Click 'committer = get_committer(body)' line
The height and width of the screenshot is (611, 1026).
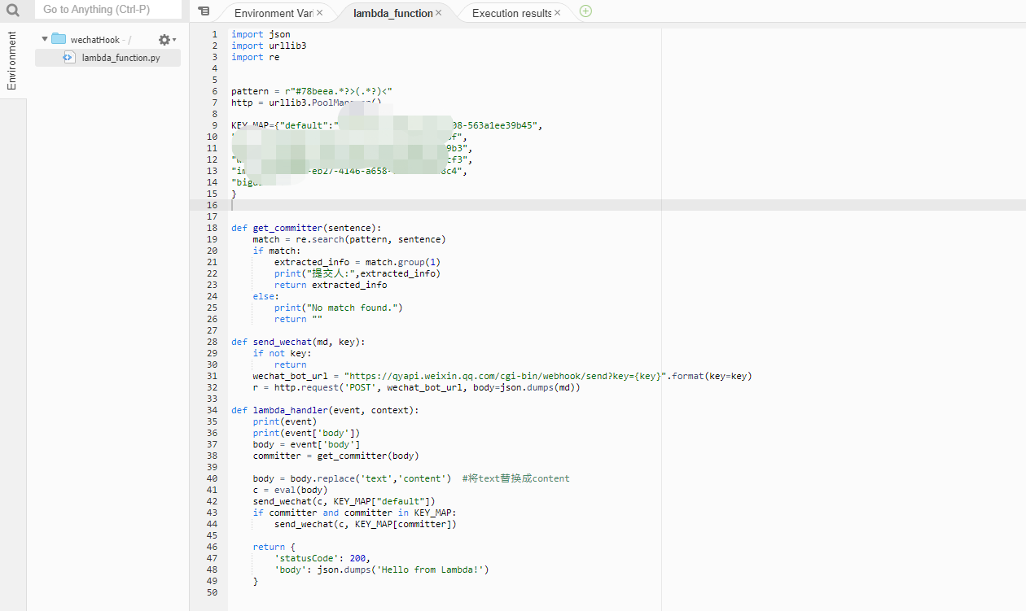pyautogui.click(x=336, y=456)
